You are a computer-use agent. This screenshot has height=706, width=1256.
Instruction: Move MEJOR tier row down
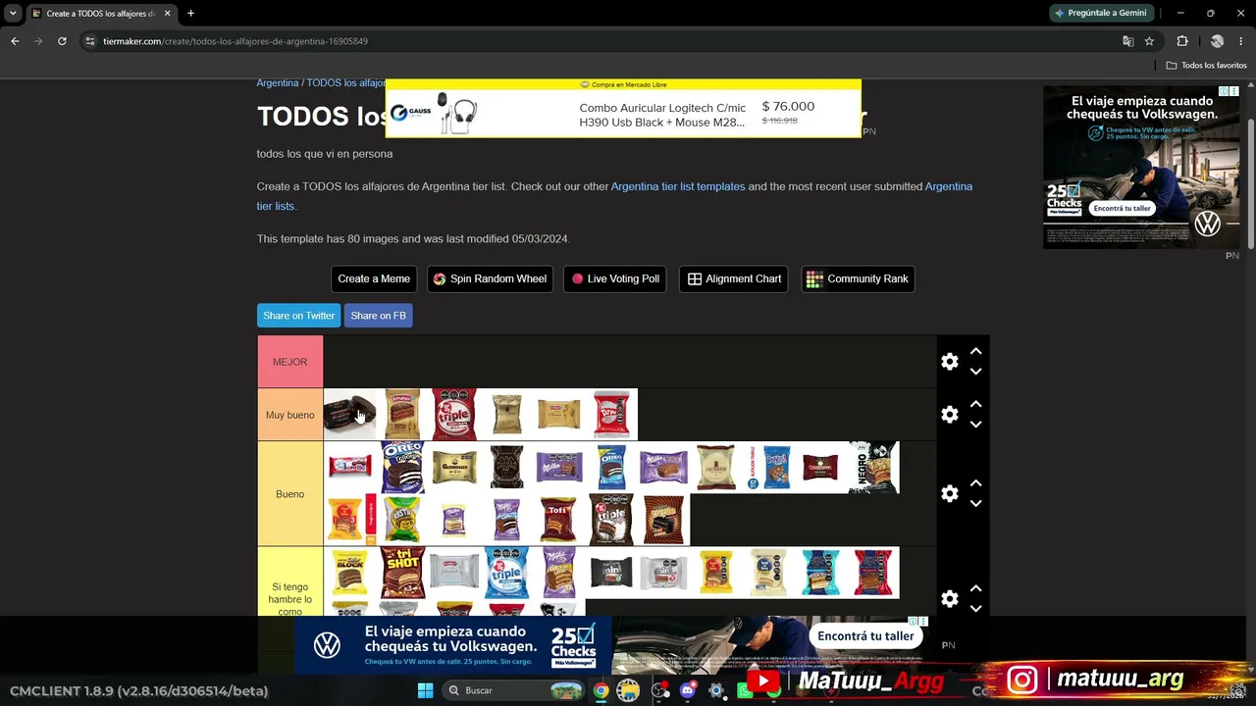975,372
